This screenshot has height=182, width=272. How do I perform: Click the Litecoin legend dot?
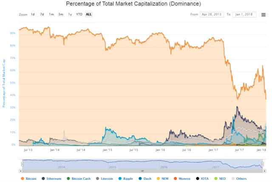pyautogui.click(x=98, y=179)
